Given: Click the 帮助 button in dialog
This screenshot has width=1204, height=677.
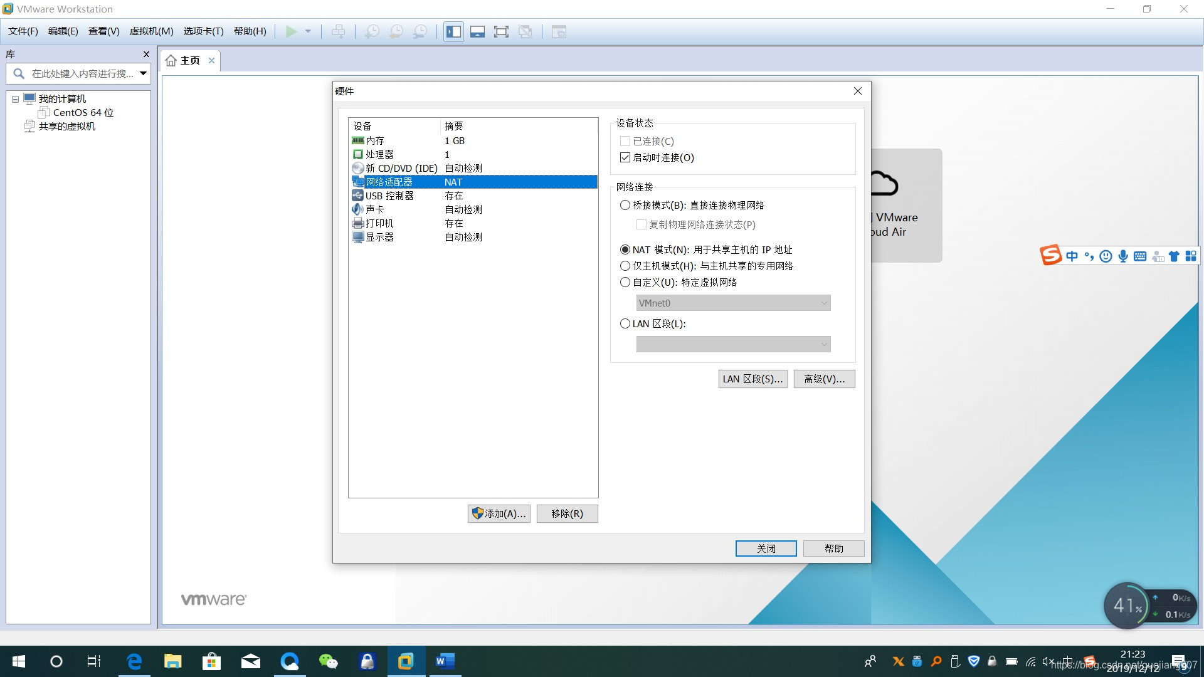Looking at the screenshot, I should pyautogui.click(x=833, y=548).
